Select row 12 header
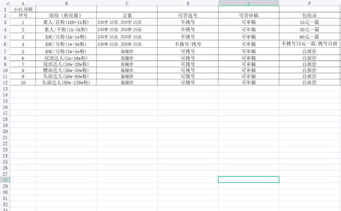This screenshot has height=211, width=341. (x=5, y=83)
